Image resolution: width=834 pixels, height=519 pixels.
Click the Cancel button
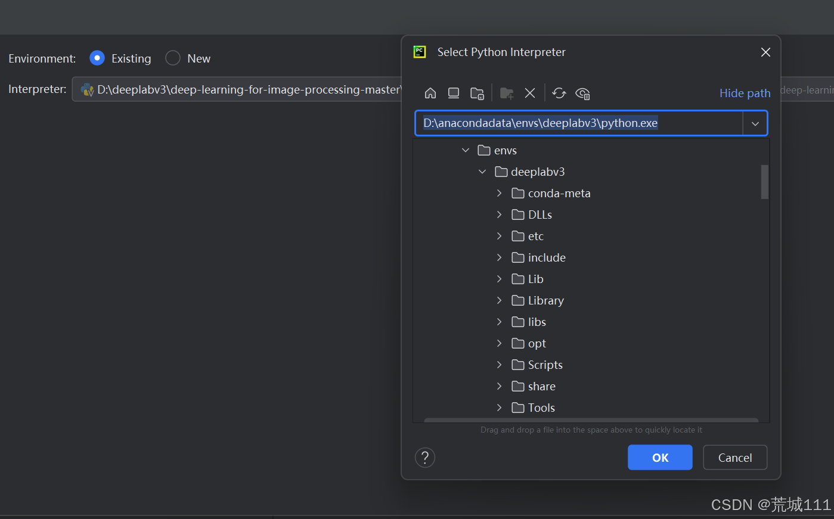tap(735, 458)
